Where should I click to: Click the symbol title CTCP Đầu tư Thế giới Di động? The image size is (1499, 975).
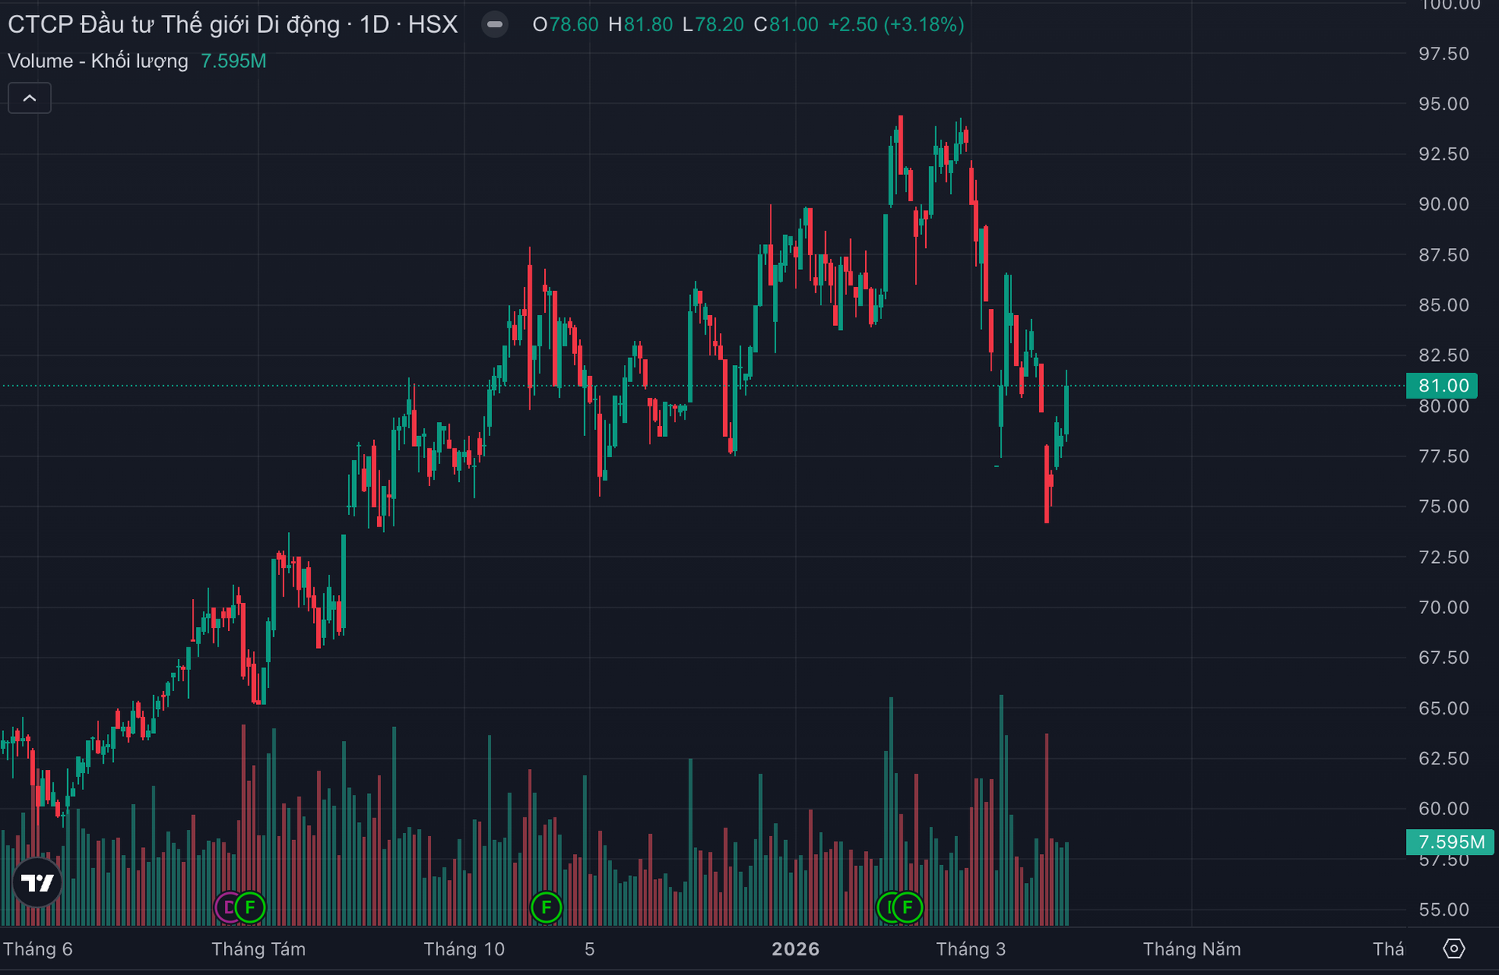(x=173, y=24)
